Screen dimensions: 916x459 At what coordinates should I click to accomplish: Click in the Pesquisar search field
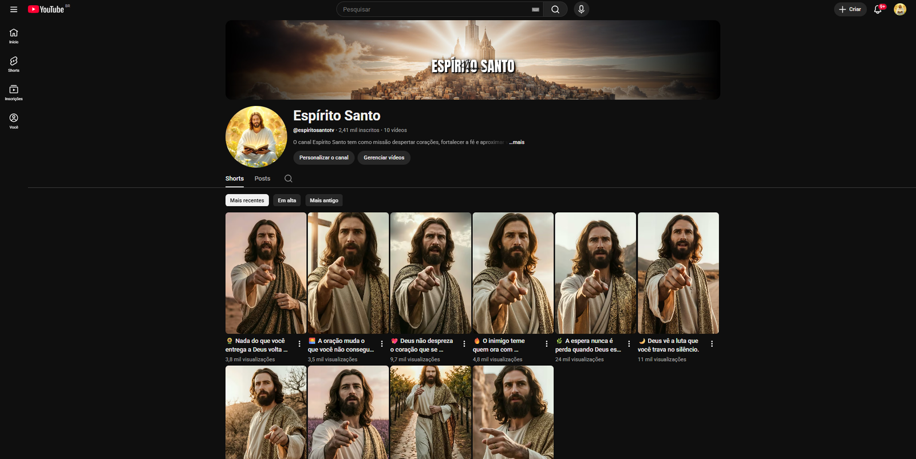432,9
